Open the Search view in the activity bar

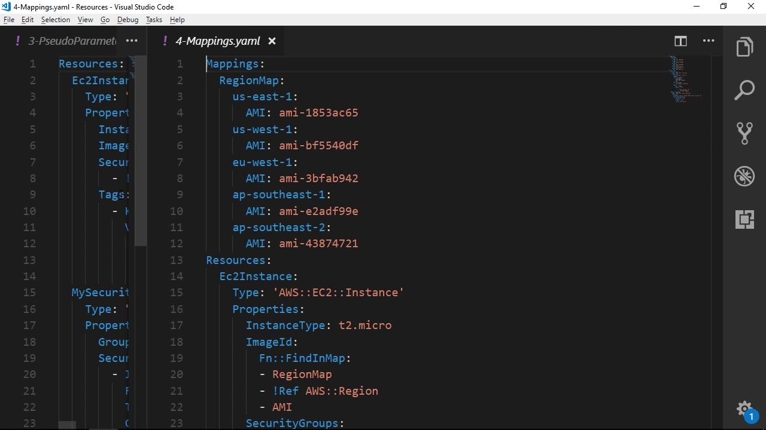click(x=744, y=90)
